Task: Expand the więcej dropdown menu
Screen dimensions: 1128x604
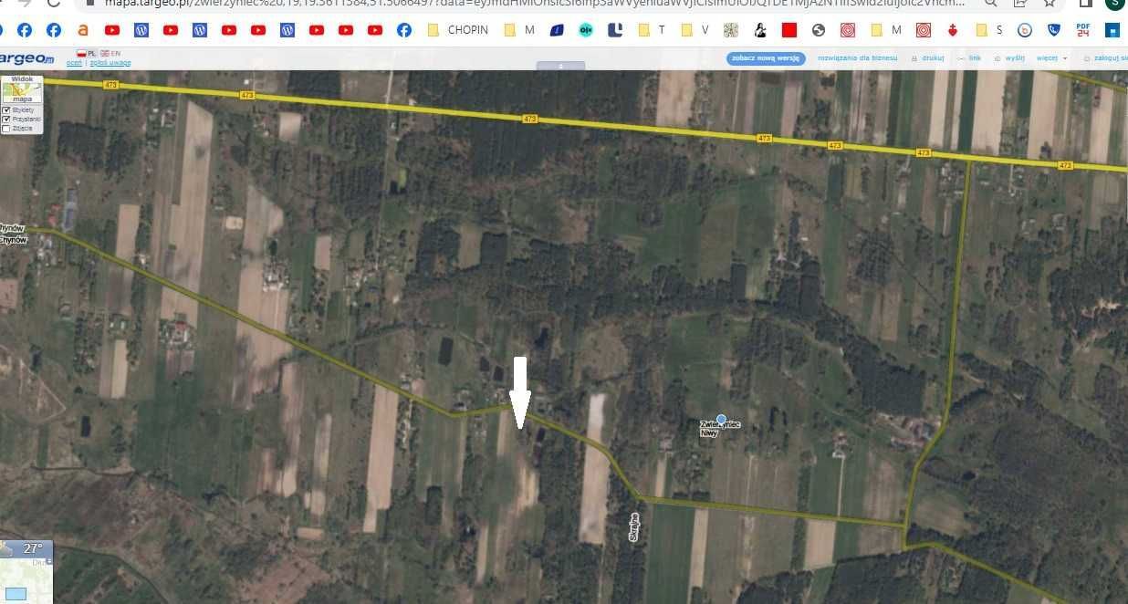Action: [1051, 57]
